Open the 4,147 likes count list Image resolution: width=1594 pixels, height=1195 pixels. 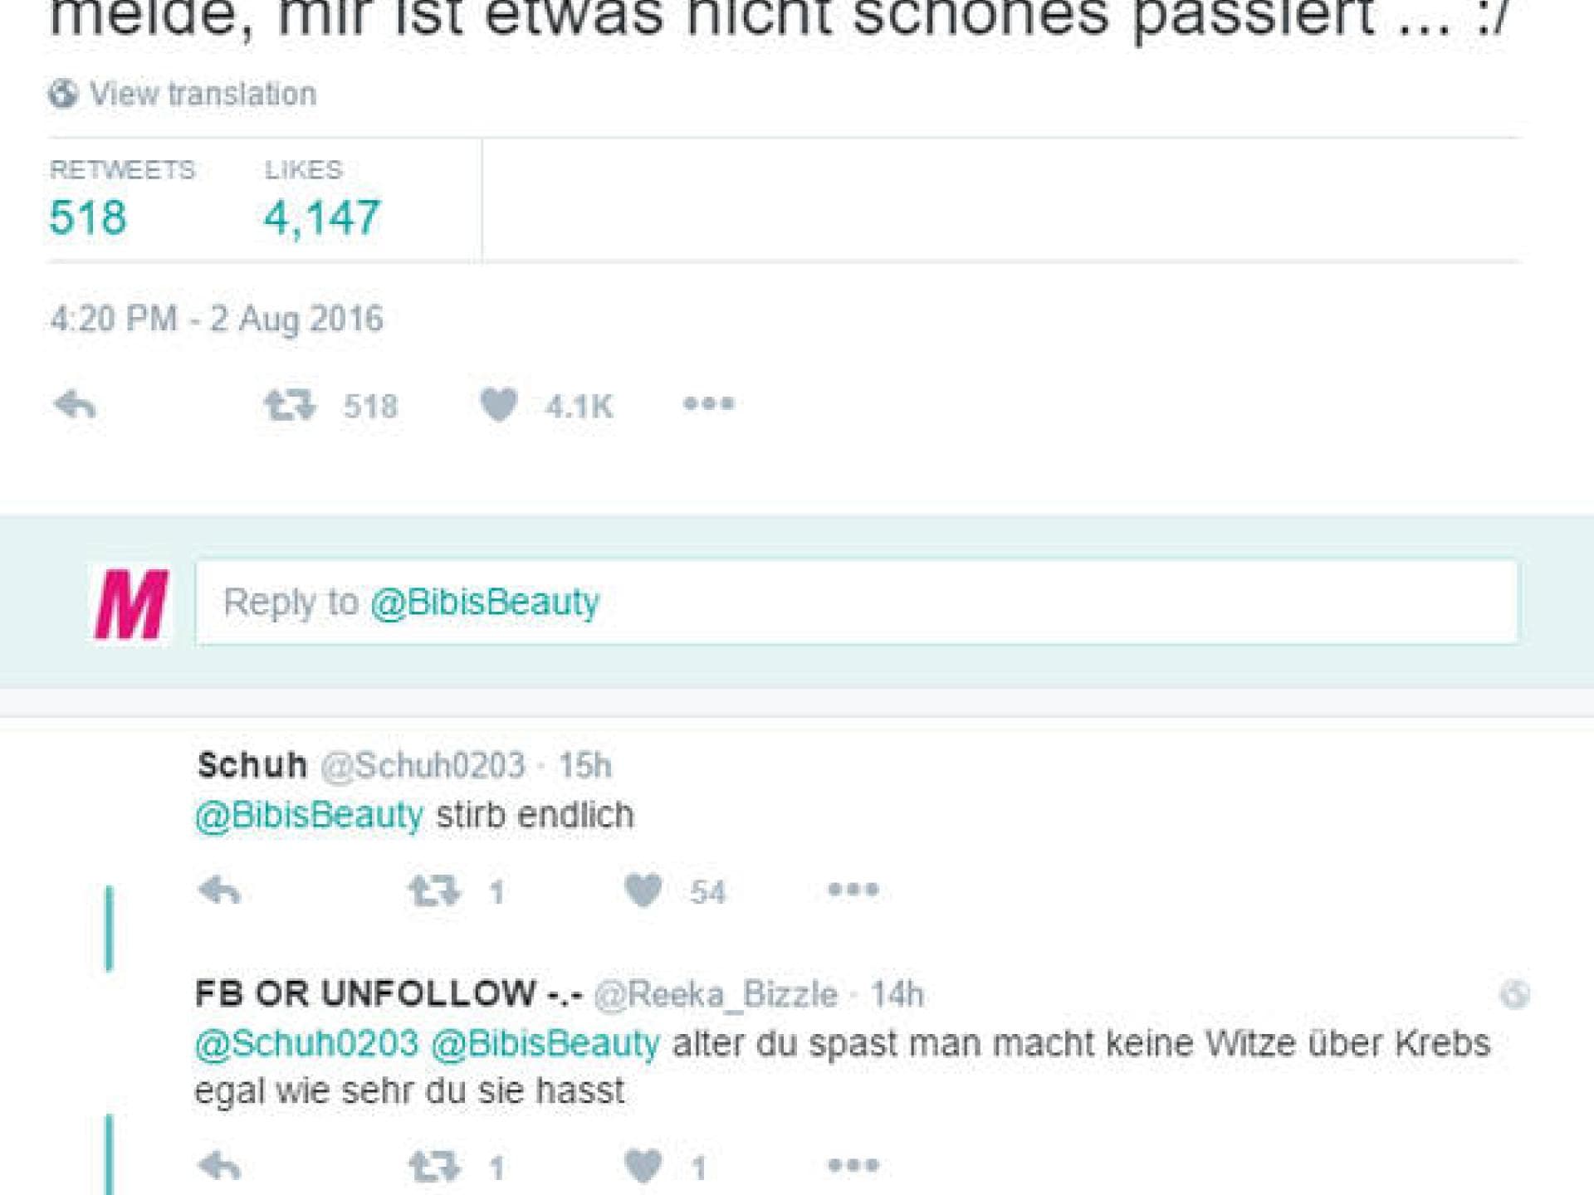pyautogui.click(x=322, y=217)
